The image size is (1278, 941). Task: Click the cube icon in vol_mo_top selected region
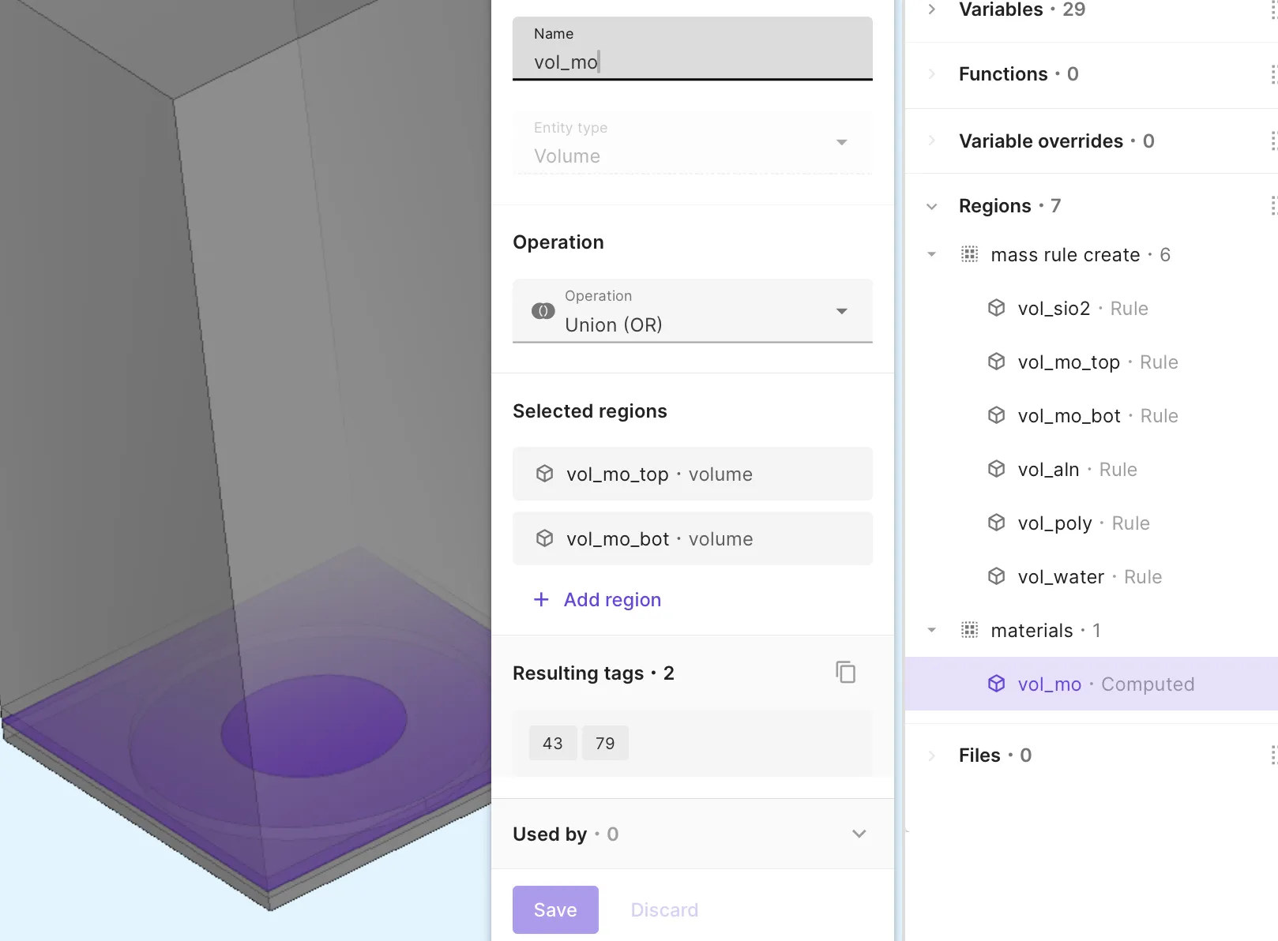coord(545,474)
